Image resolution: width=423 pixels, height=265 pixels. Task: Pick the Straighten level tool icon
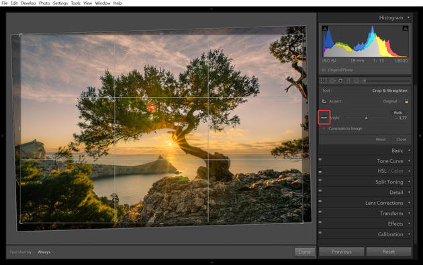[x=324, y=118]
